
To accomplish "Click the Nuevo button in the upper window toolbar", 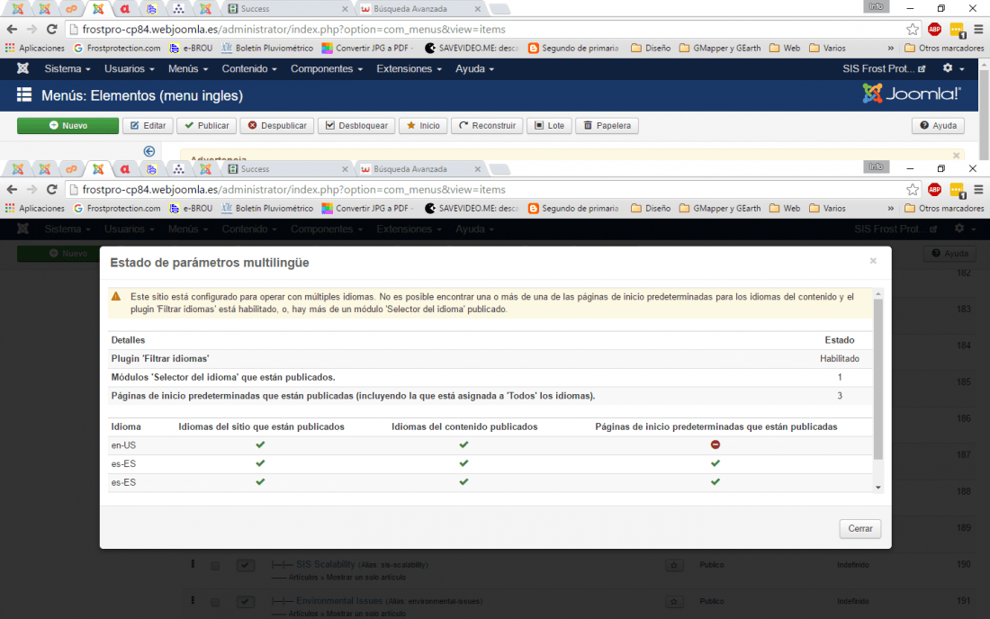I will click(x=67, y=126).
